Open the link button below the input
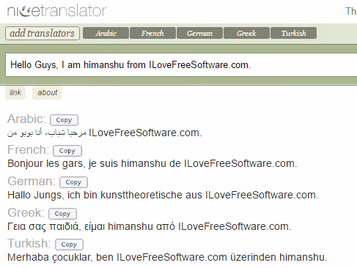The width and height of the screenshot is (357, 268). pos(15,92)
